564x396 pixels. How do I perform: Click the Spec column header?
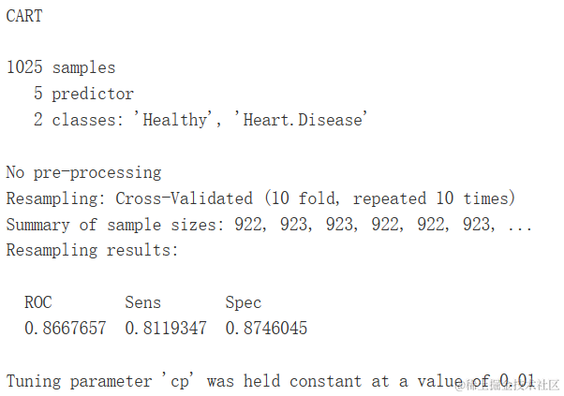coord(244,302)
